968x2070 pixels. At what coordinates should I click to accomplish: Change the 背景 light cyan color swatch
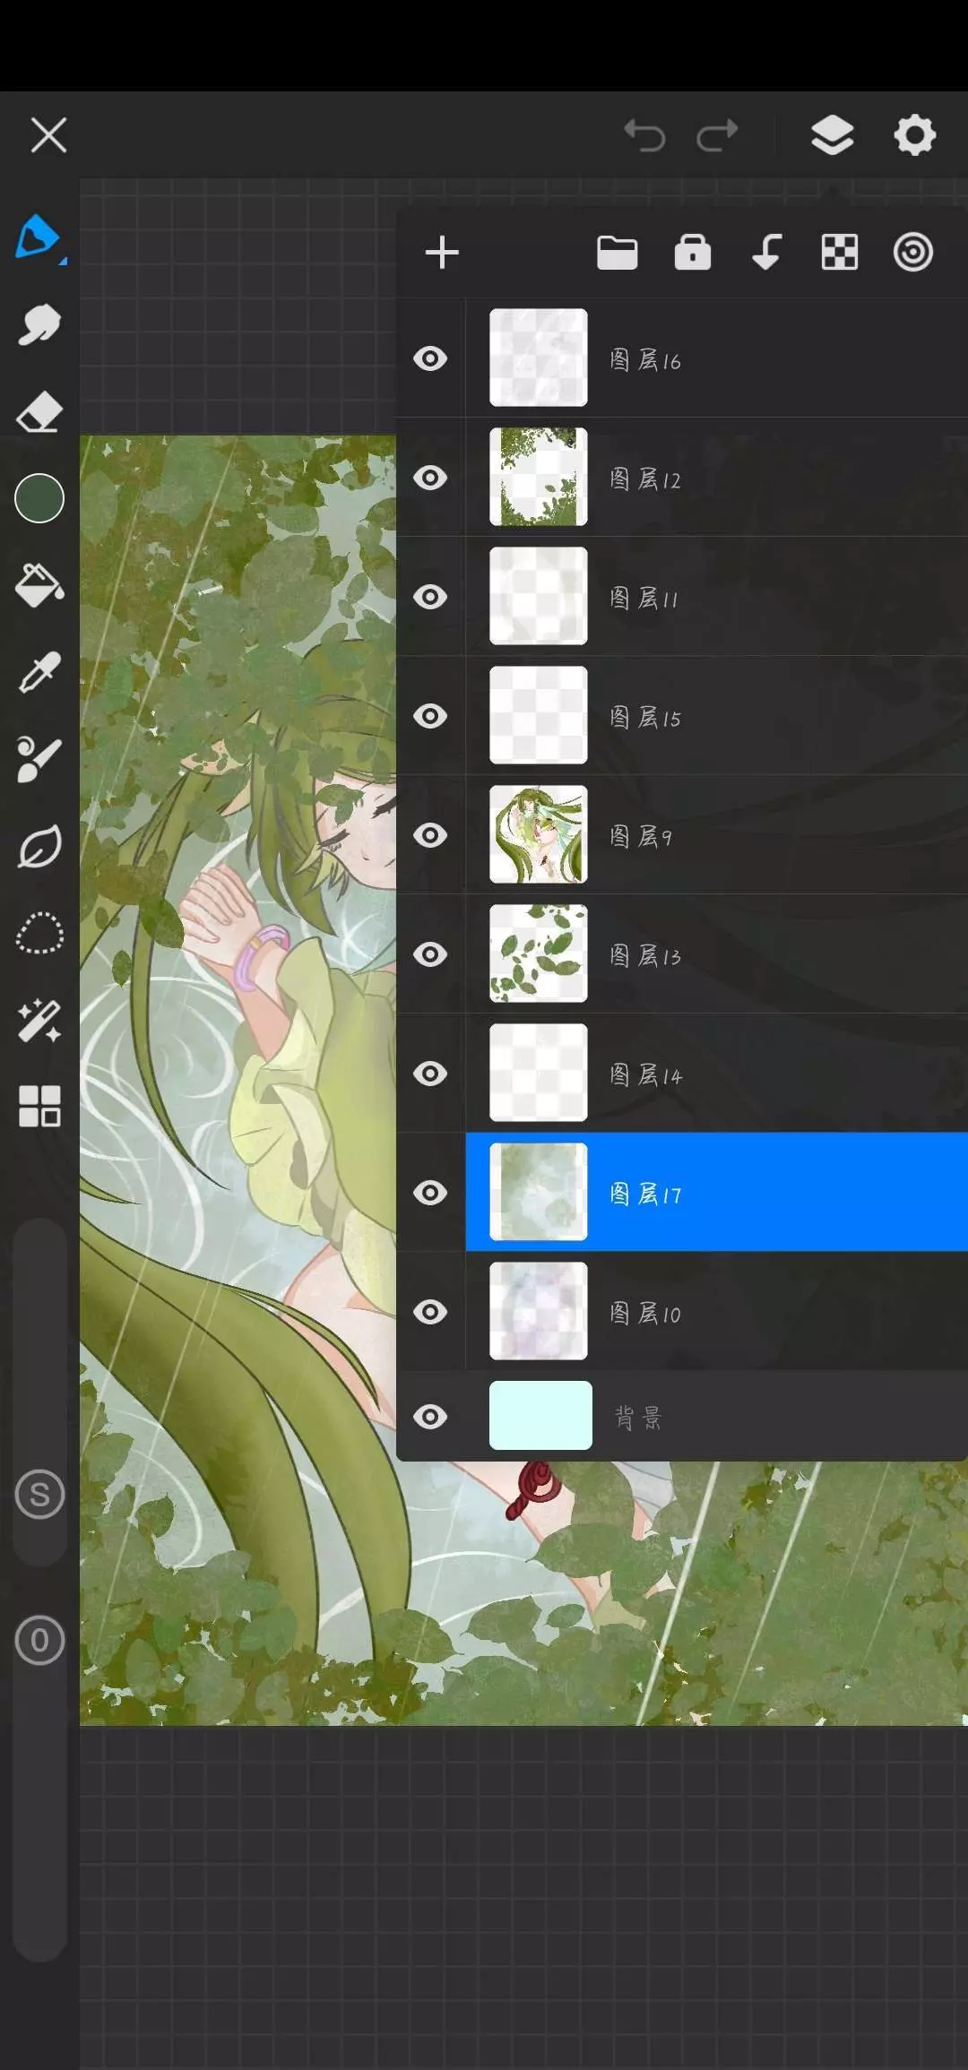coord(540,1416)
